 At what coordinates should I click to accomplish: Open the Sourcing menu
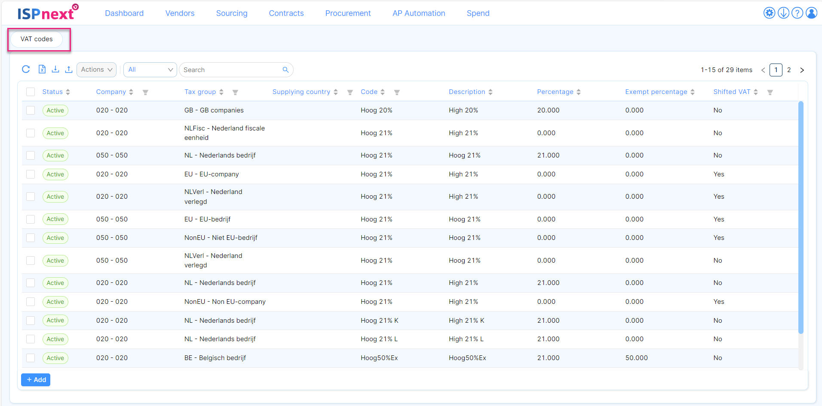[x=232, y=13]
